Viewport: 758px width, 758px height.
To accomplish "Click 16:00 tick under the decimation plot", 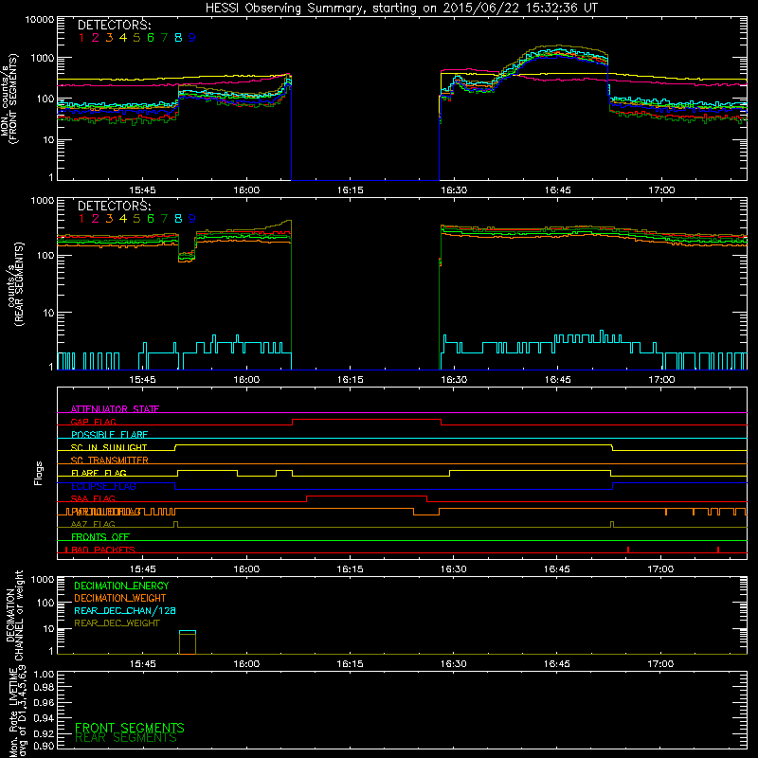I will (x=246, y=664).
